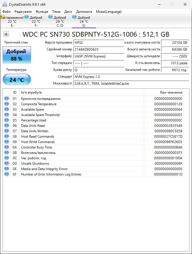Image resolution: width=192 pixels, height=254 pixels.
Task: Open the Мова(Language) menu
Action: point(109,12)
